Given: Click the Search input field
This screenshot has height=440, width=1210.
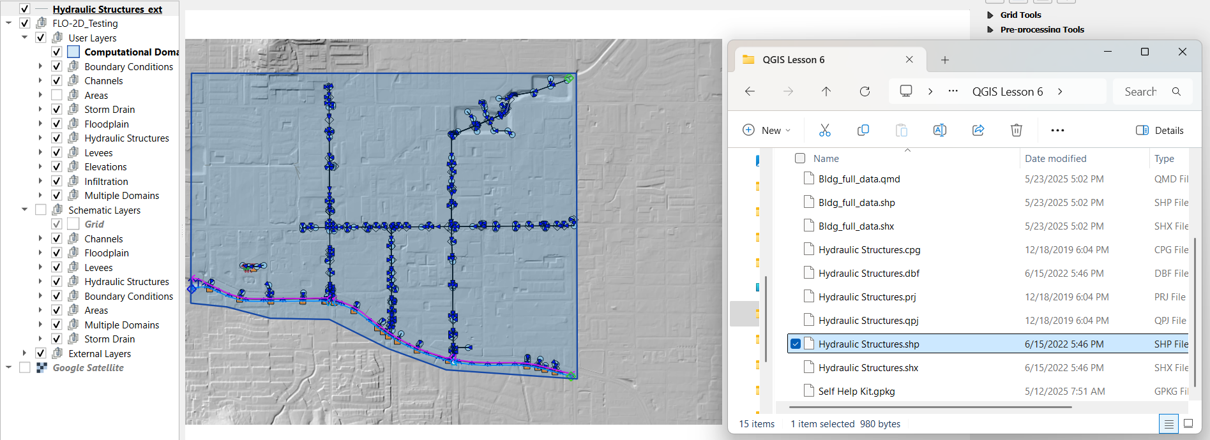Looking at the screenshot, I should [1141, 91].
